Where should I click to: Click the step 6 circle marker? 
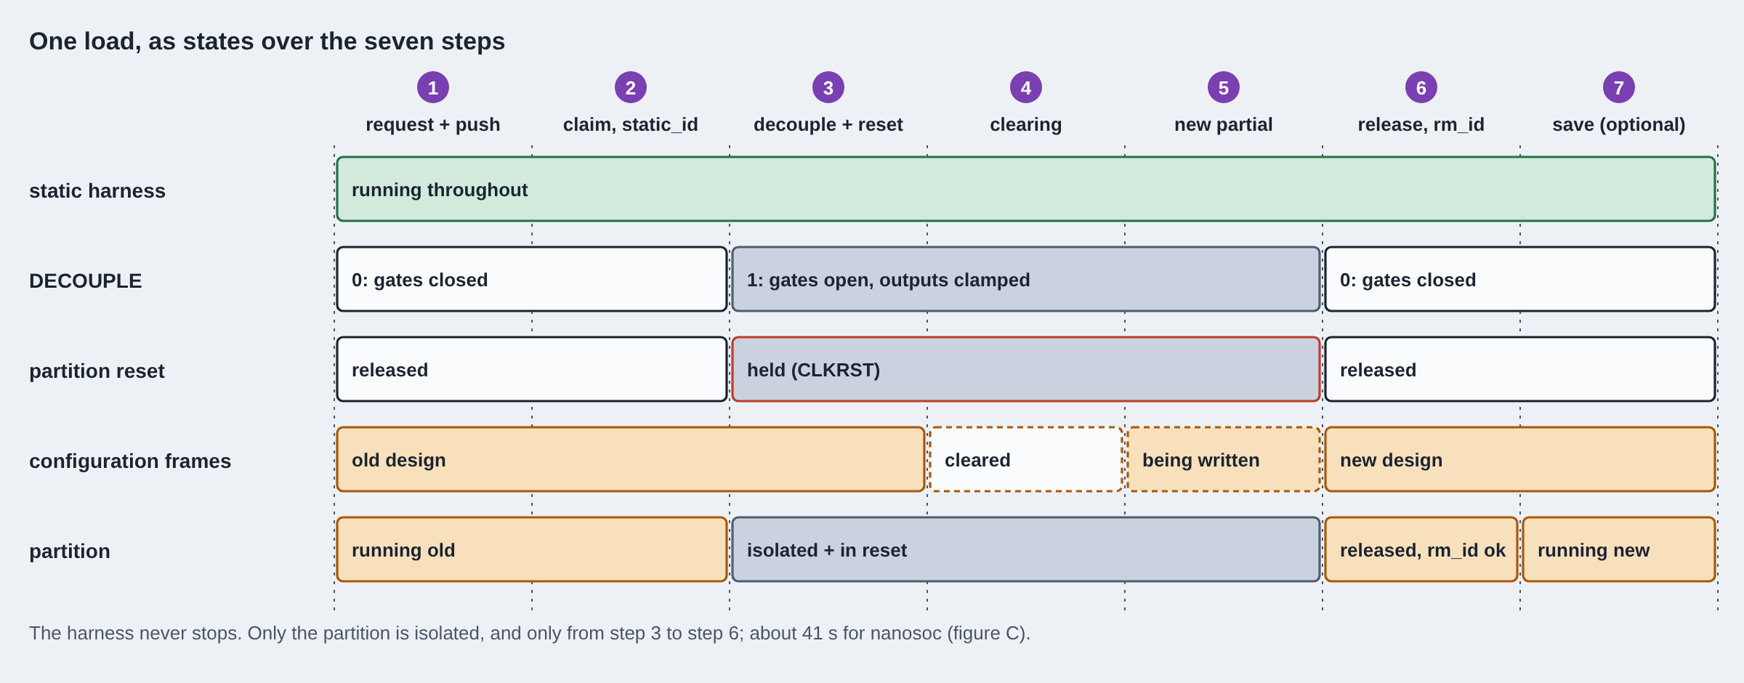[x=1421, y=88]
